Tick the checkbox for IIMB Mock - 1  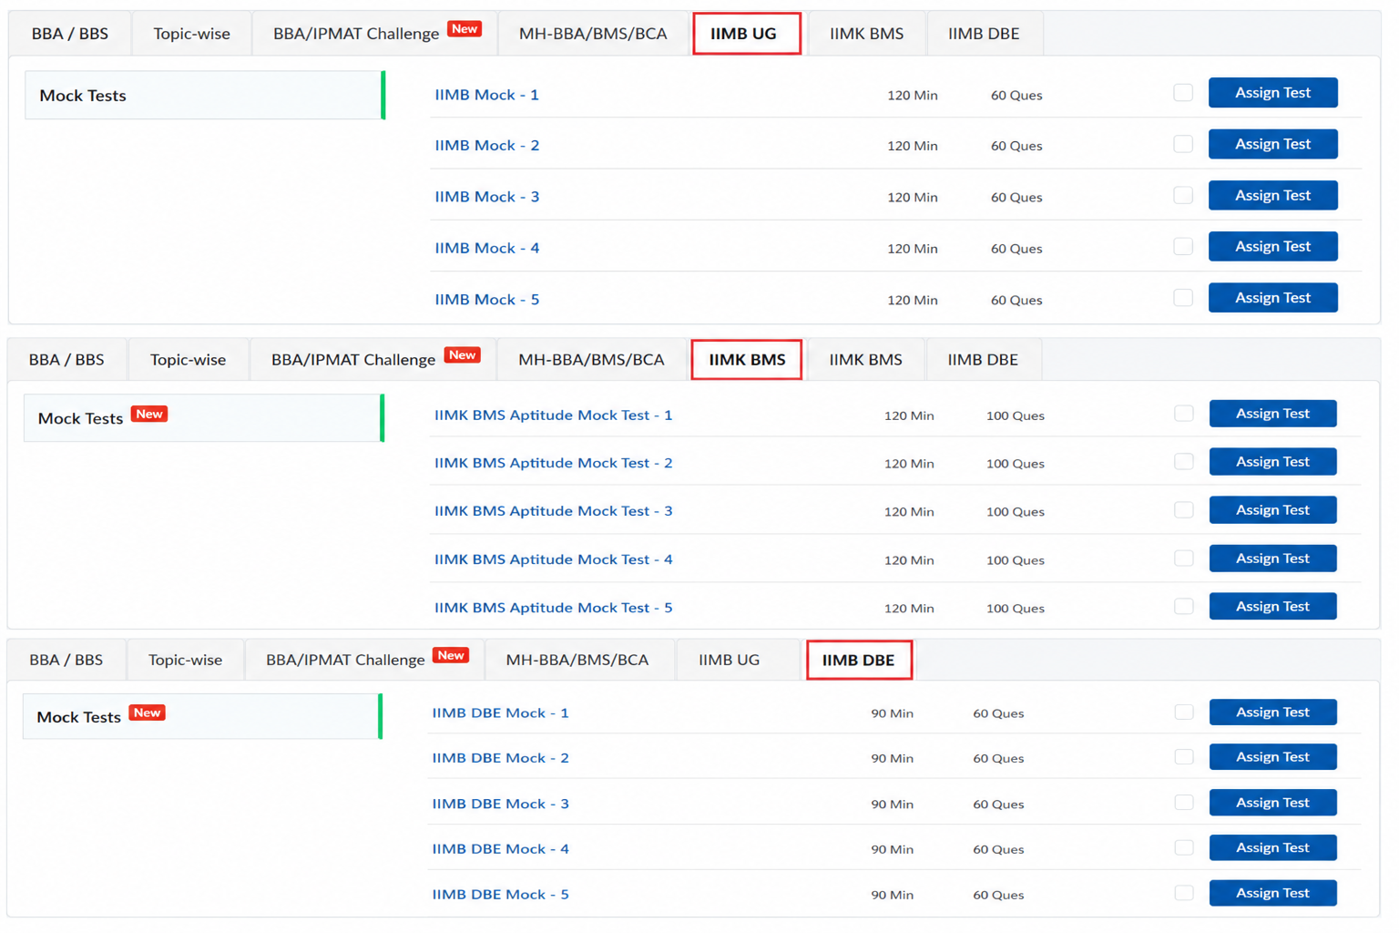[x=1183, y=93]
